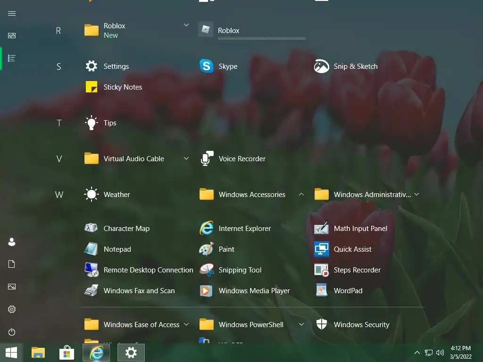This screenshot has height=362, width=483.
Task: Jump to letter S in app list
Action: [x=58, y=66]
